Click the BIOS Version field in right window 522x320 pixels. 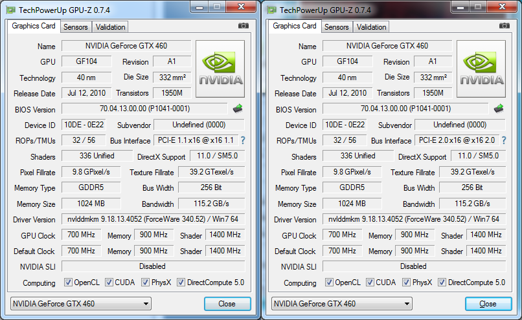405,109
